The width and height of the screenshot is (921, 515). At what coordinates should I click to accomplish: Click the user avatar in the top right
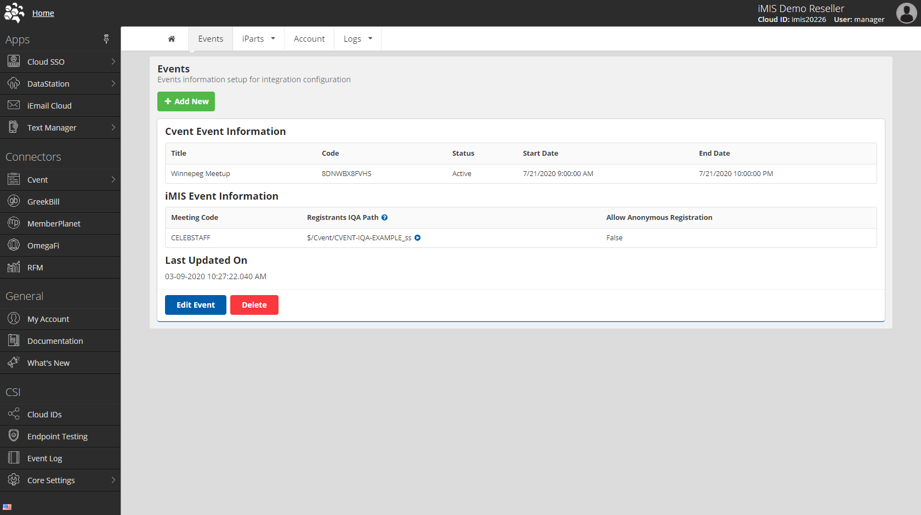pos(906,14)
